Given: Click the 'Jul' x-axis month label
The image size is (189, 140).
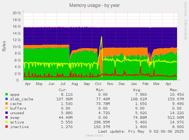Looking at the screenshot, I should click(x=63, y=84).
